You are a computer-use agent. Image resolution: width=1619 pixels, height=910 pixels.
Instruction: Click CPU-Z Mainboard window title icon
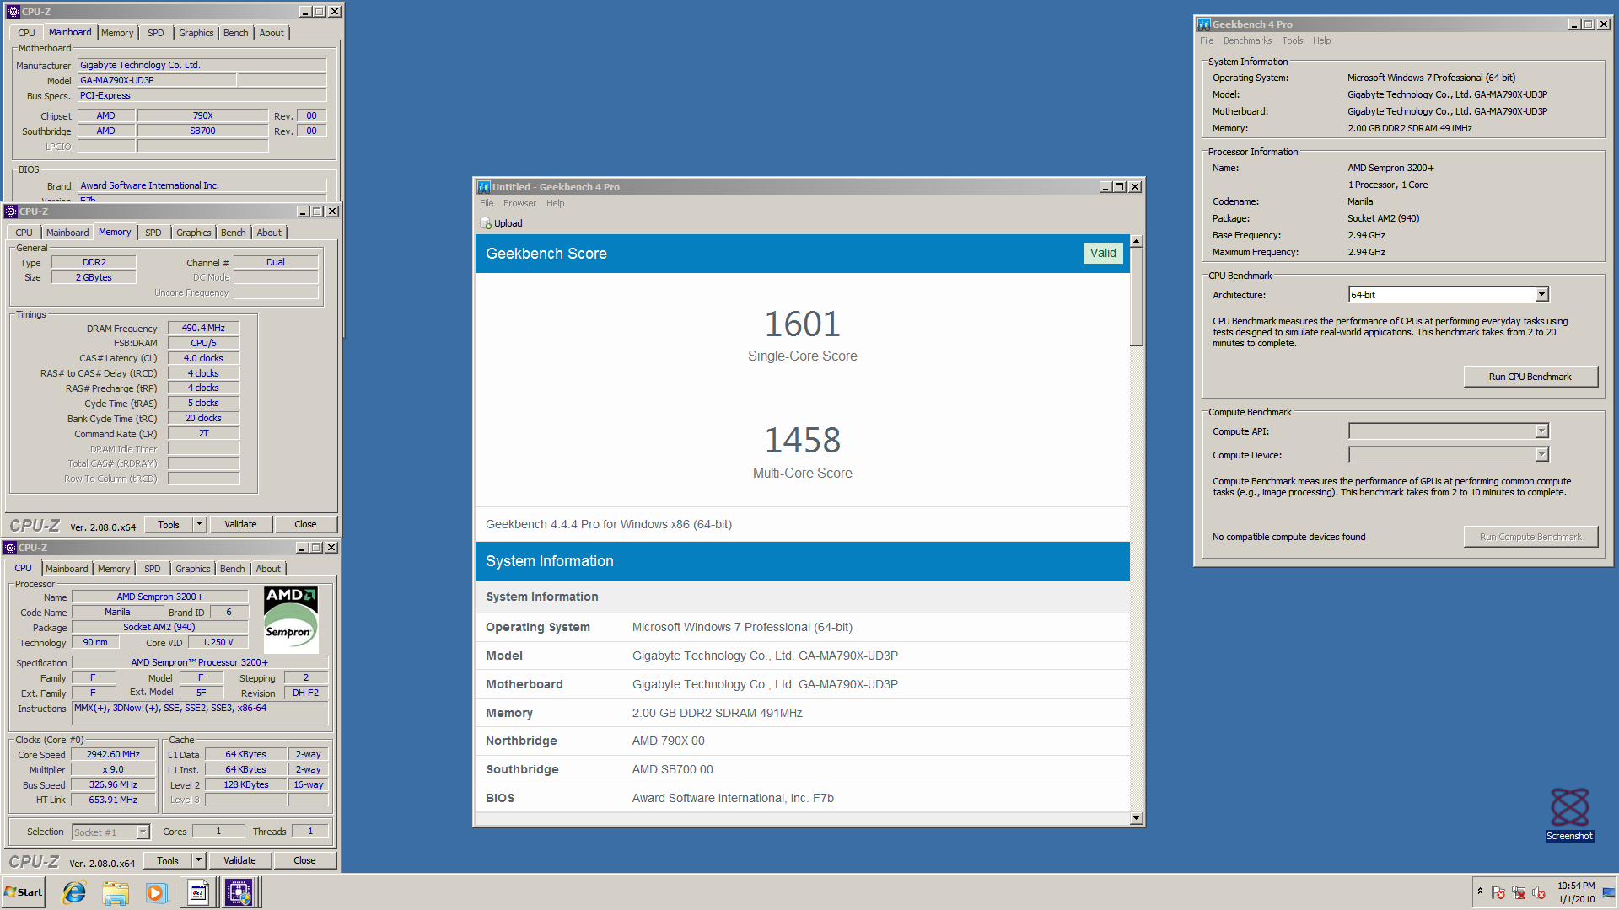click(x=13, y=12)
